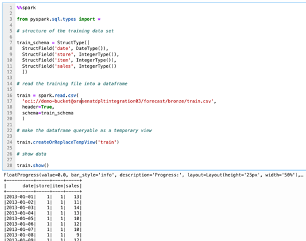Click 'header=True,' line

38,107
